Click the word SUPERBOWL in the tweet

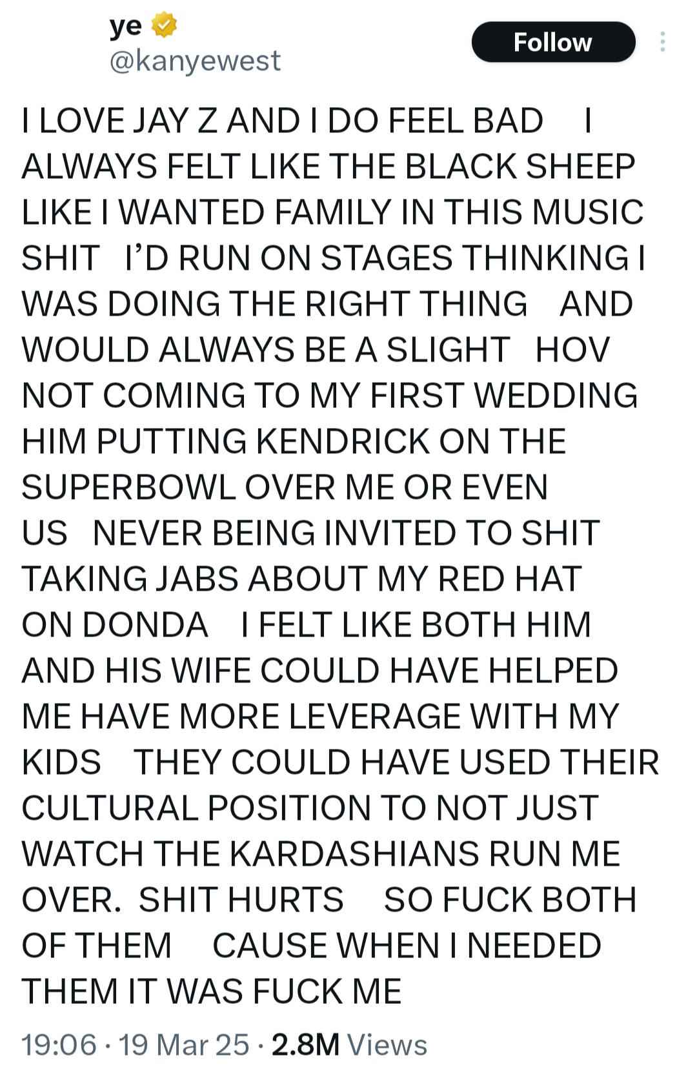pyautogui.click(x=128, y=487)
